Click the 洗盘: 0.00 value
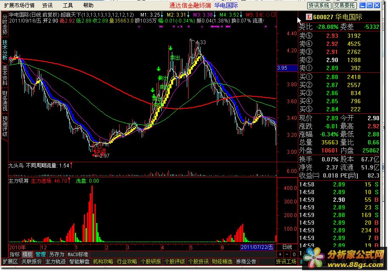 (x=87, y=181)
